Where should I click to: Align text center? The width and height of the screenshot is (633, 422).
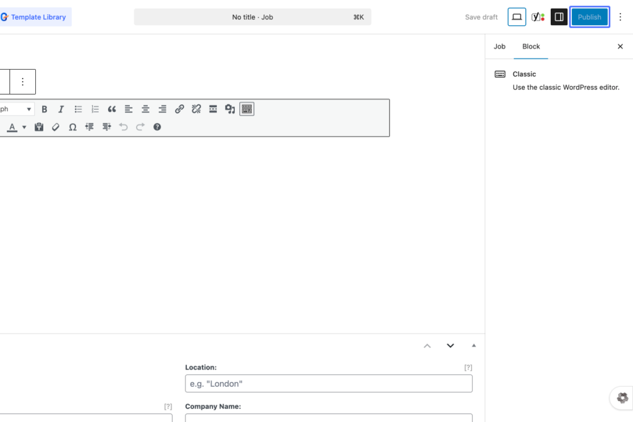[145, 109]
